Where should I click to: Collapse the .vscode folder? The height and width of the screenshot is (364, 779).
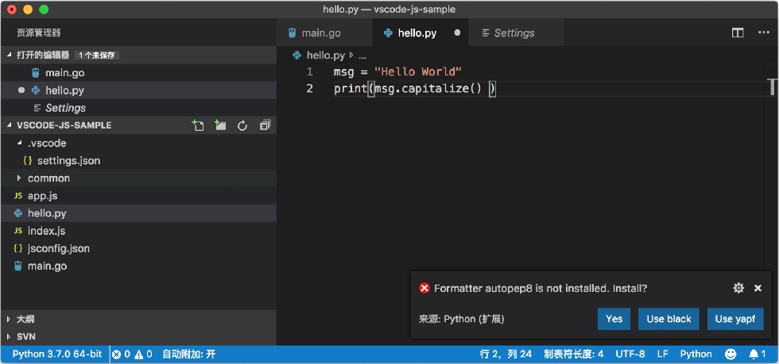[x=20, y=144]
